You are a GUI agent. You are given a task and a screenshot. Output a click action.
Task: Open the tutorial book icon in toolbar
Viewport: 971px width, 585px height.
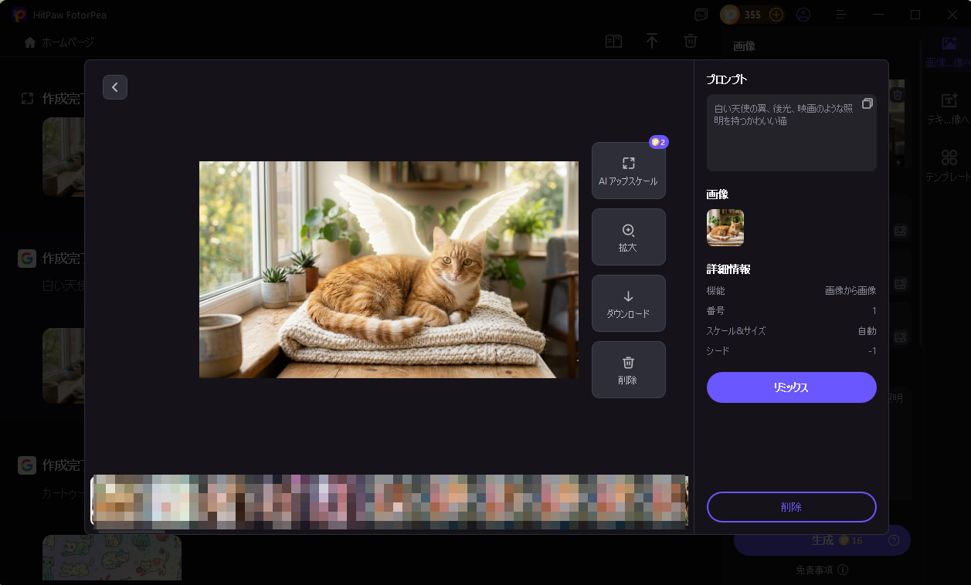tap(613, 42)
